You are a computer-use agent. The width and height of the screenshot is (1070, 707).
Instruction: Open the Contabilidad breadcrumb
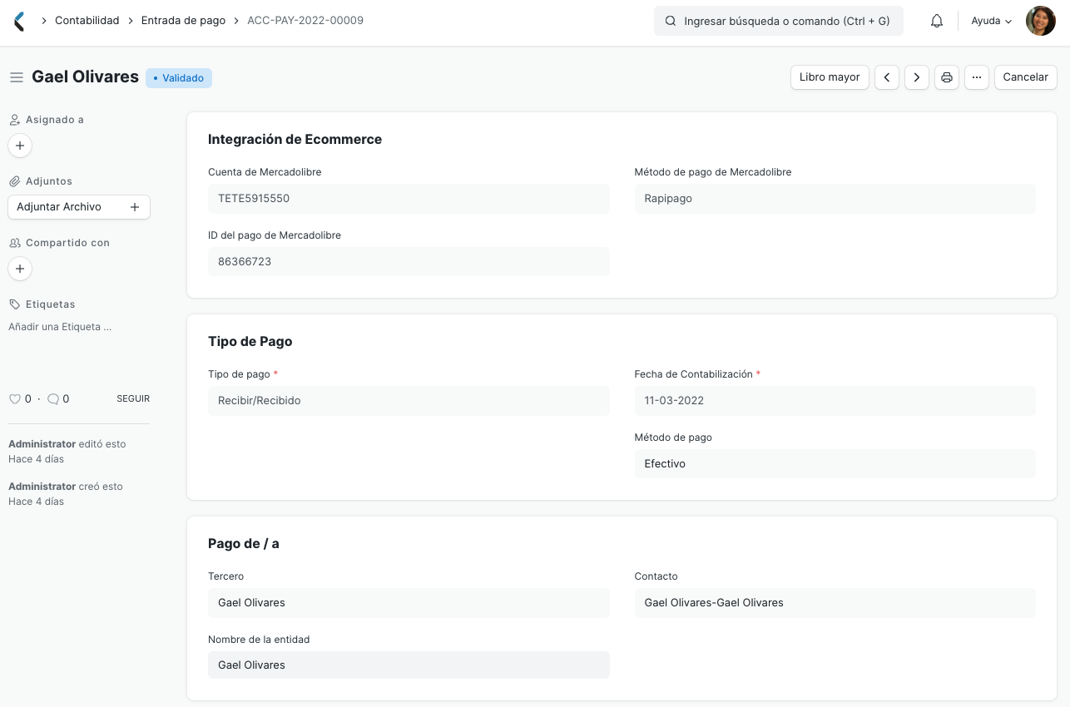87,21
